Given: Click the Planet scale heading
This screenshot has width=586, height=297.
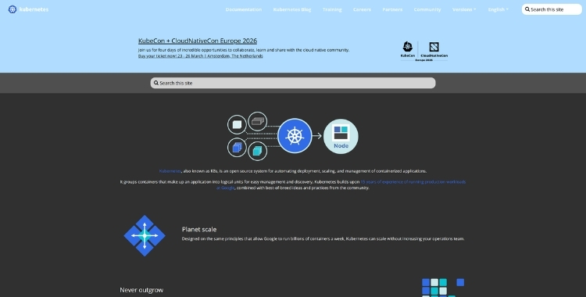Looking at the screenshot, I should (198, 229).
